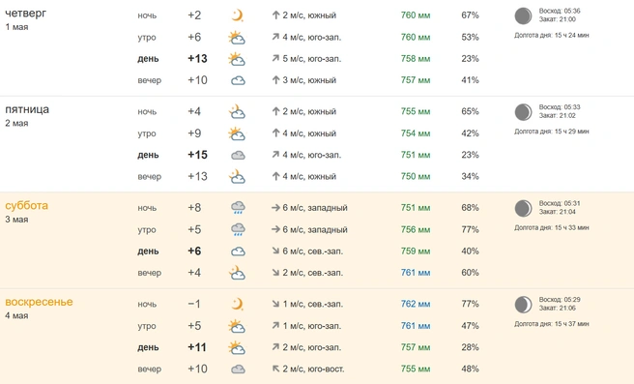Click the crescent moon icon for Thursday night
Screen dimensions: 634x384
tap(238, 15)
